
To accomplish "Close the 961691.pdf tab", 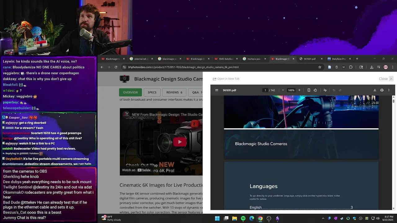I will point(322,59).
